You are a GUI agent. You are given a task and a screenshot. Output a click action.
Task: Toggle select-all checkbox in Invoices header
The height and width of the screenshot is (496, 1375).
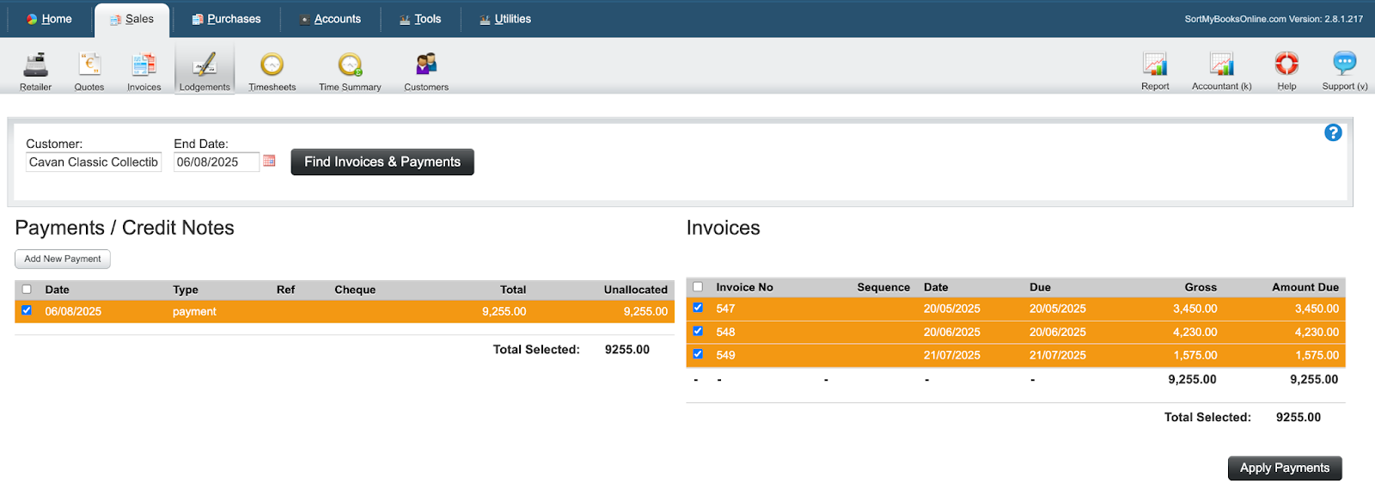tap(698, 287)
